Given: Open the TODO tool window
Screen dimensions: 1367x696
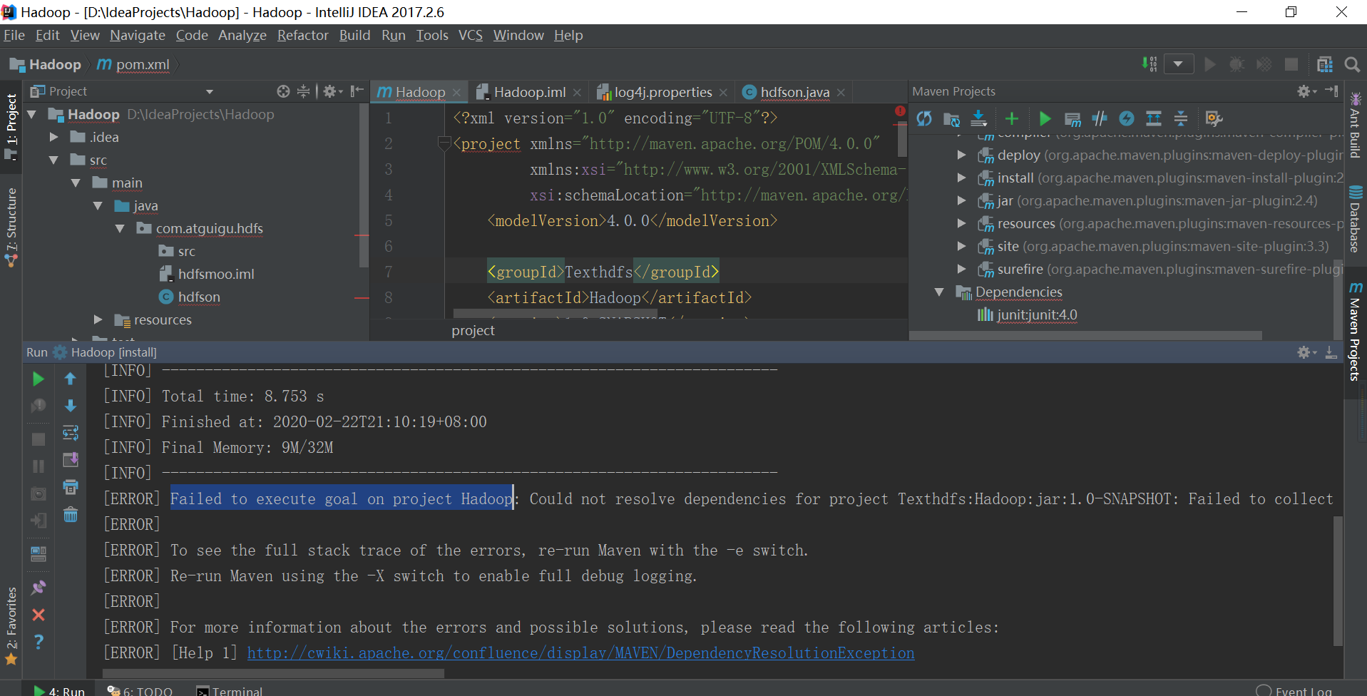Looking at the screenshot, I should pos(140,690).
